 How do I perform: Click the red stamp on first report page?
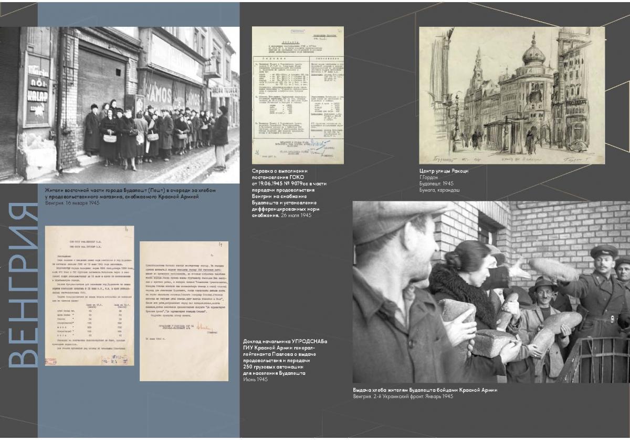point(51,360)
